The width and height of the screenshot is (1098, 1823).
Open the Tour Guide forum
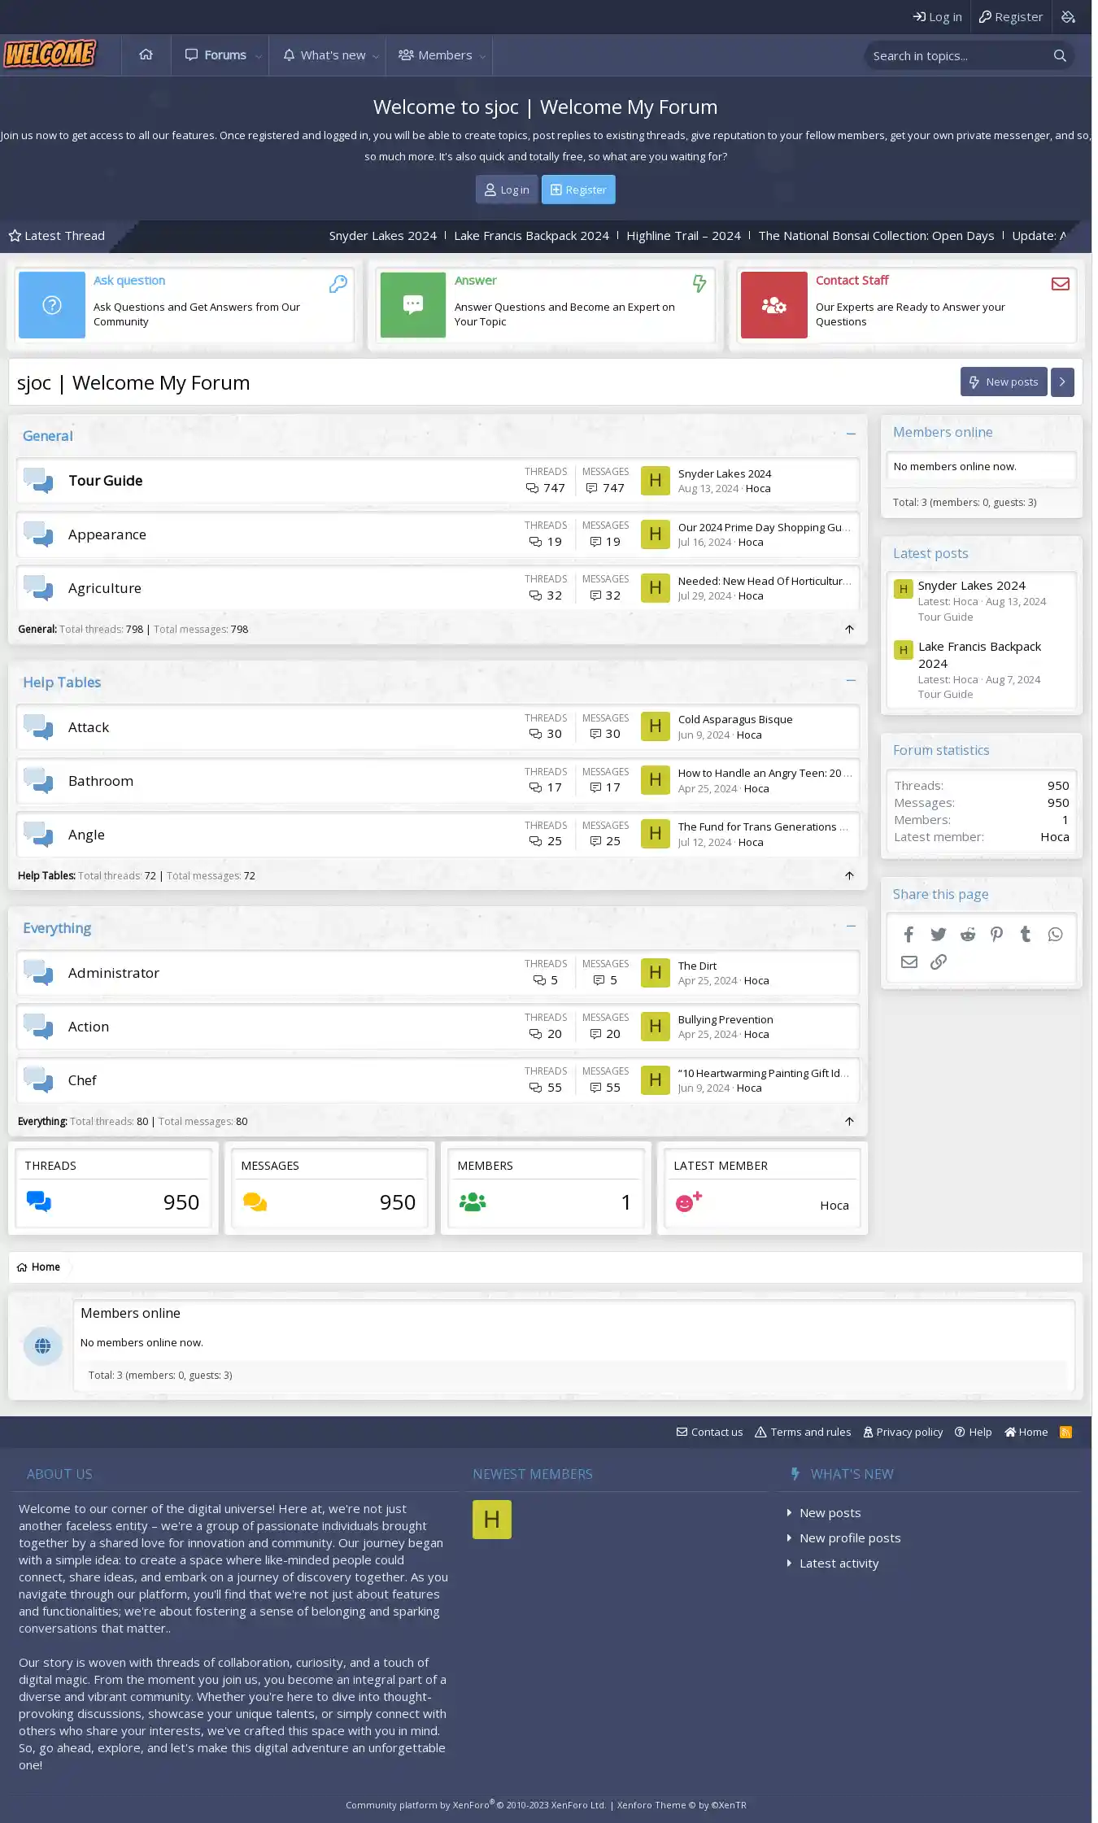pos(106,481)
